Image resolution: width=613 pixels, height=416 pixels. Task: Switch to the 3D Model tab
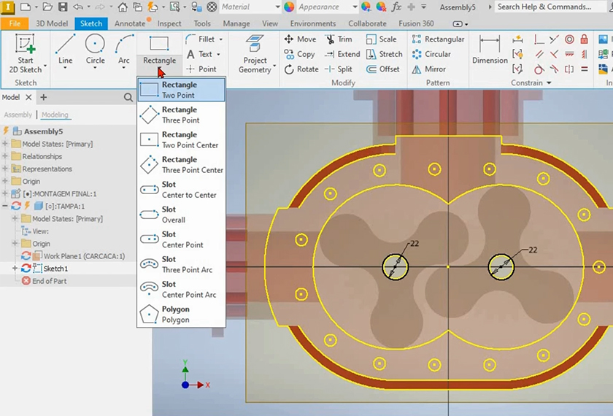52,23
